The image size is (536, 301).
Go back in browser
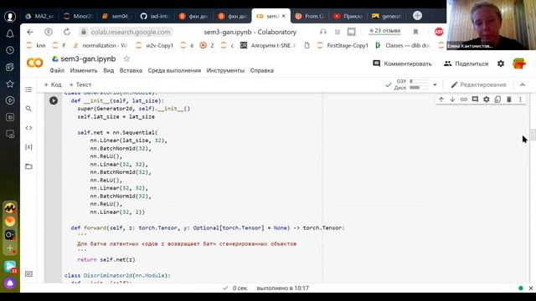coord(30,32)
